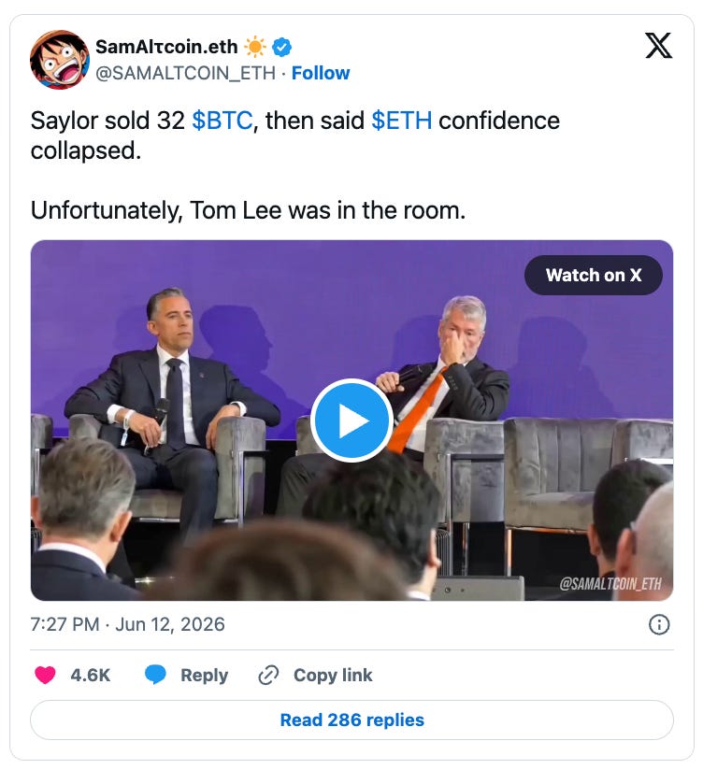Open the $BTC cashtag link
703x770 pixels.
(222, 121)
